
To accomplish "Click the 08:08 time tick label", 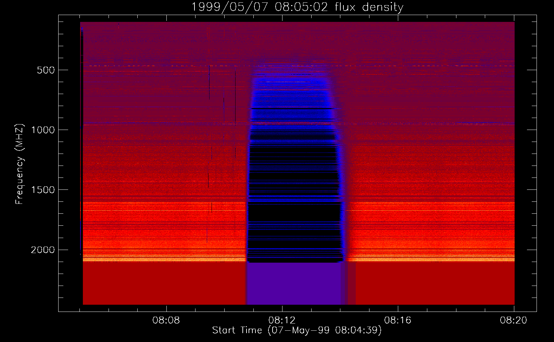I will [x=166, y=320].
